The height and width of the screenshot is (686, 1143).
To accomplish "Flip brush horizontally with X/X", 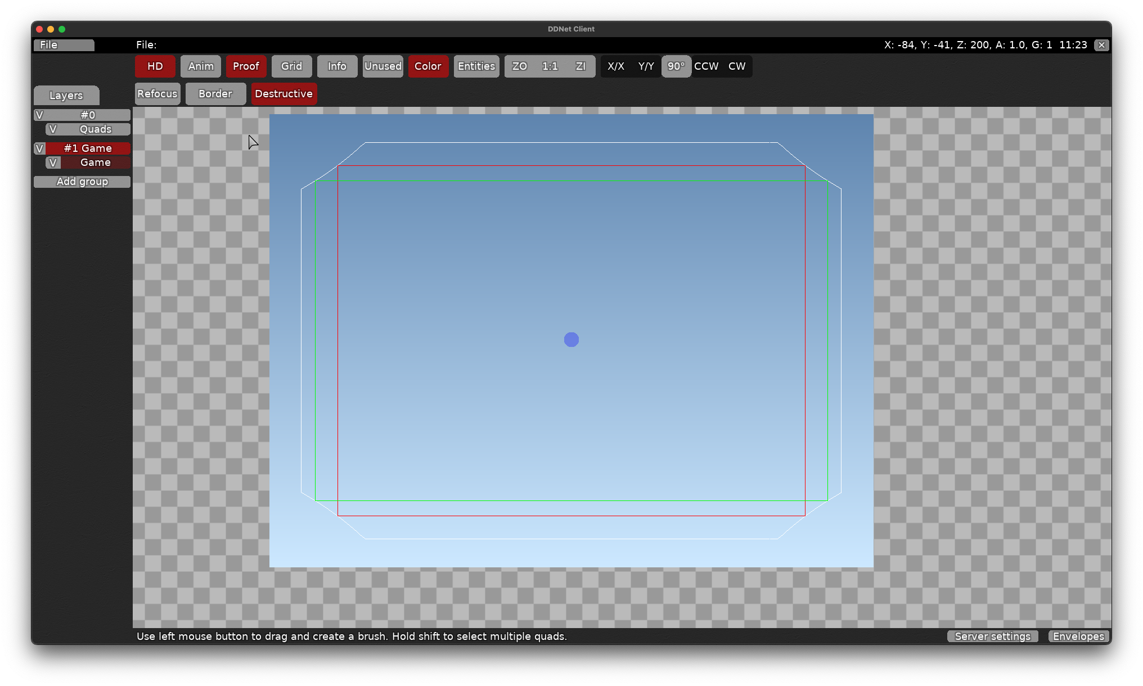I will pos(616,66).
